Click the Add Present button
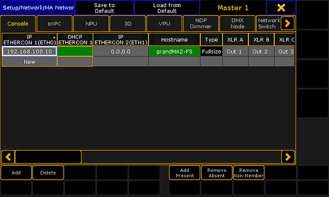This screenshot has width=329, height=197. tap(185, 173)
